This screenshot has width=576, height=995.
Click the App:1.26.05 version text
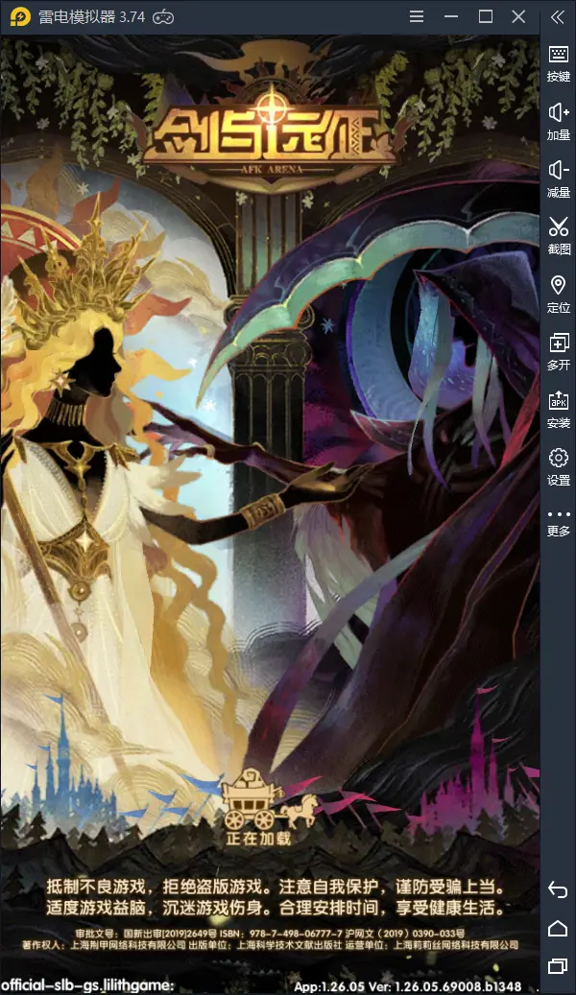(408, 986)
